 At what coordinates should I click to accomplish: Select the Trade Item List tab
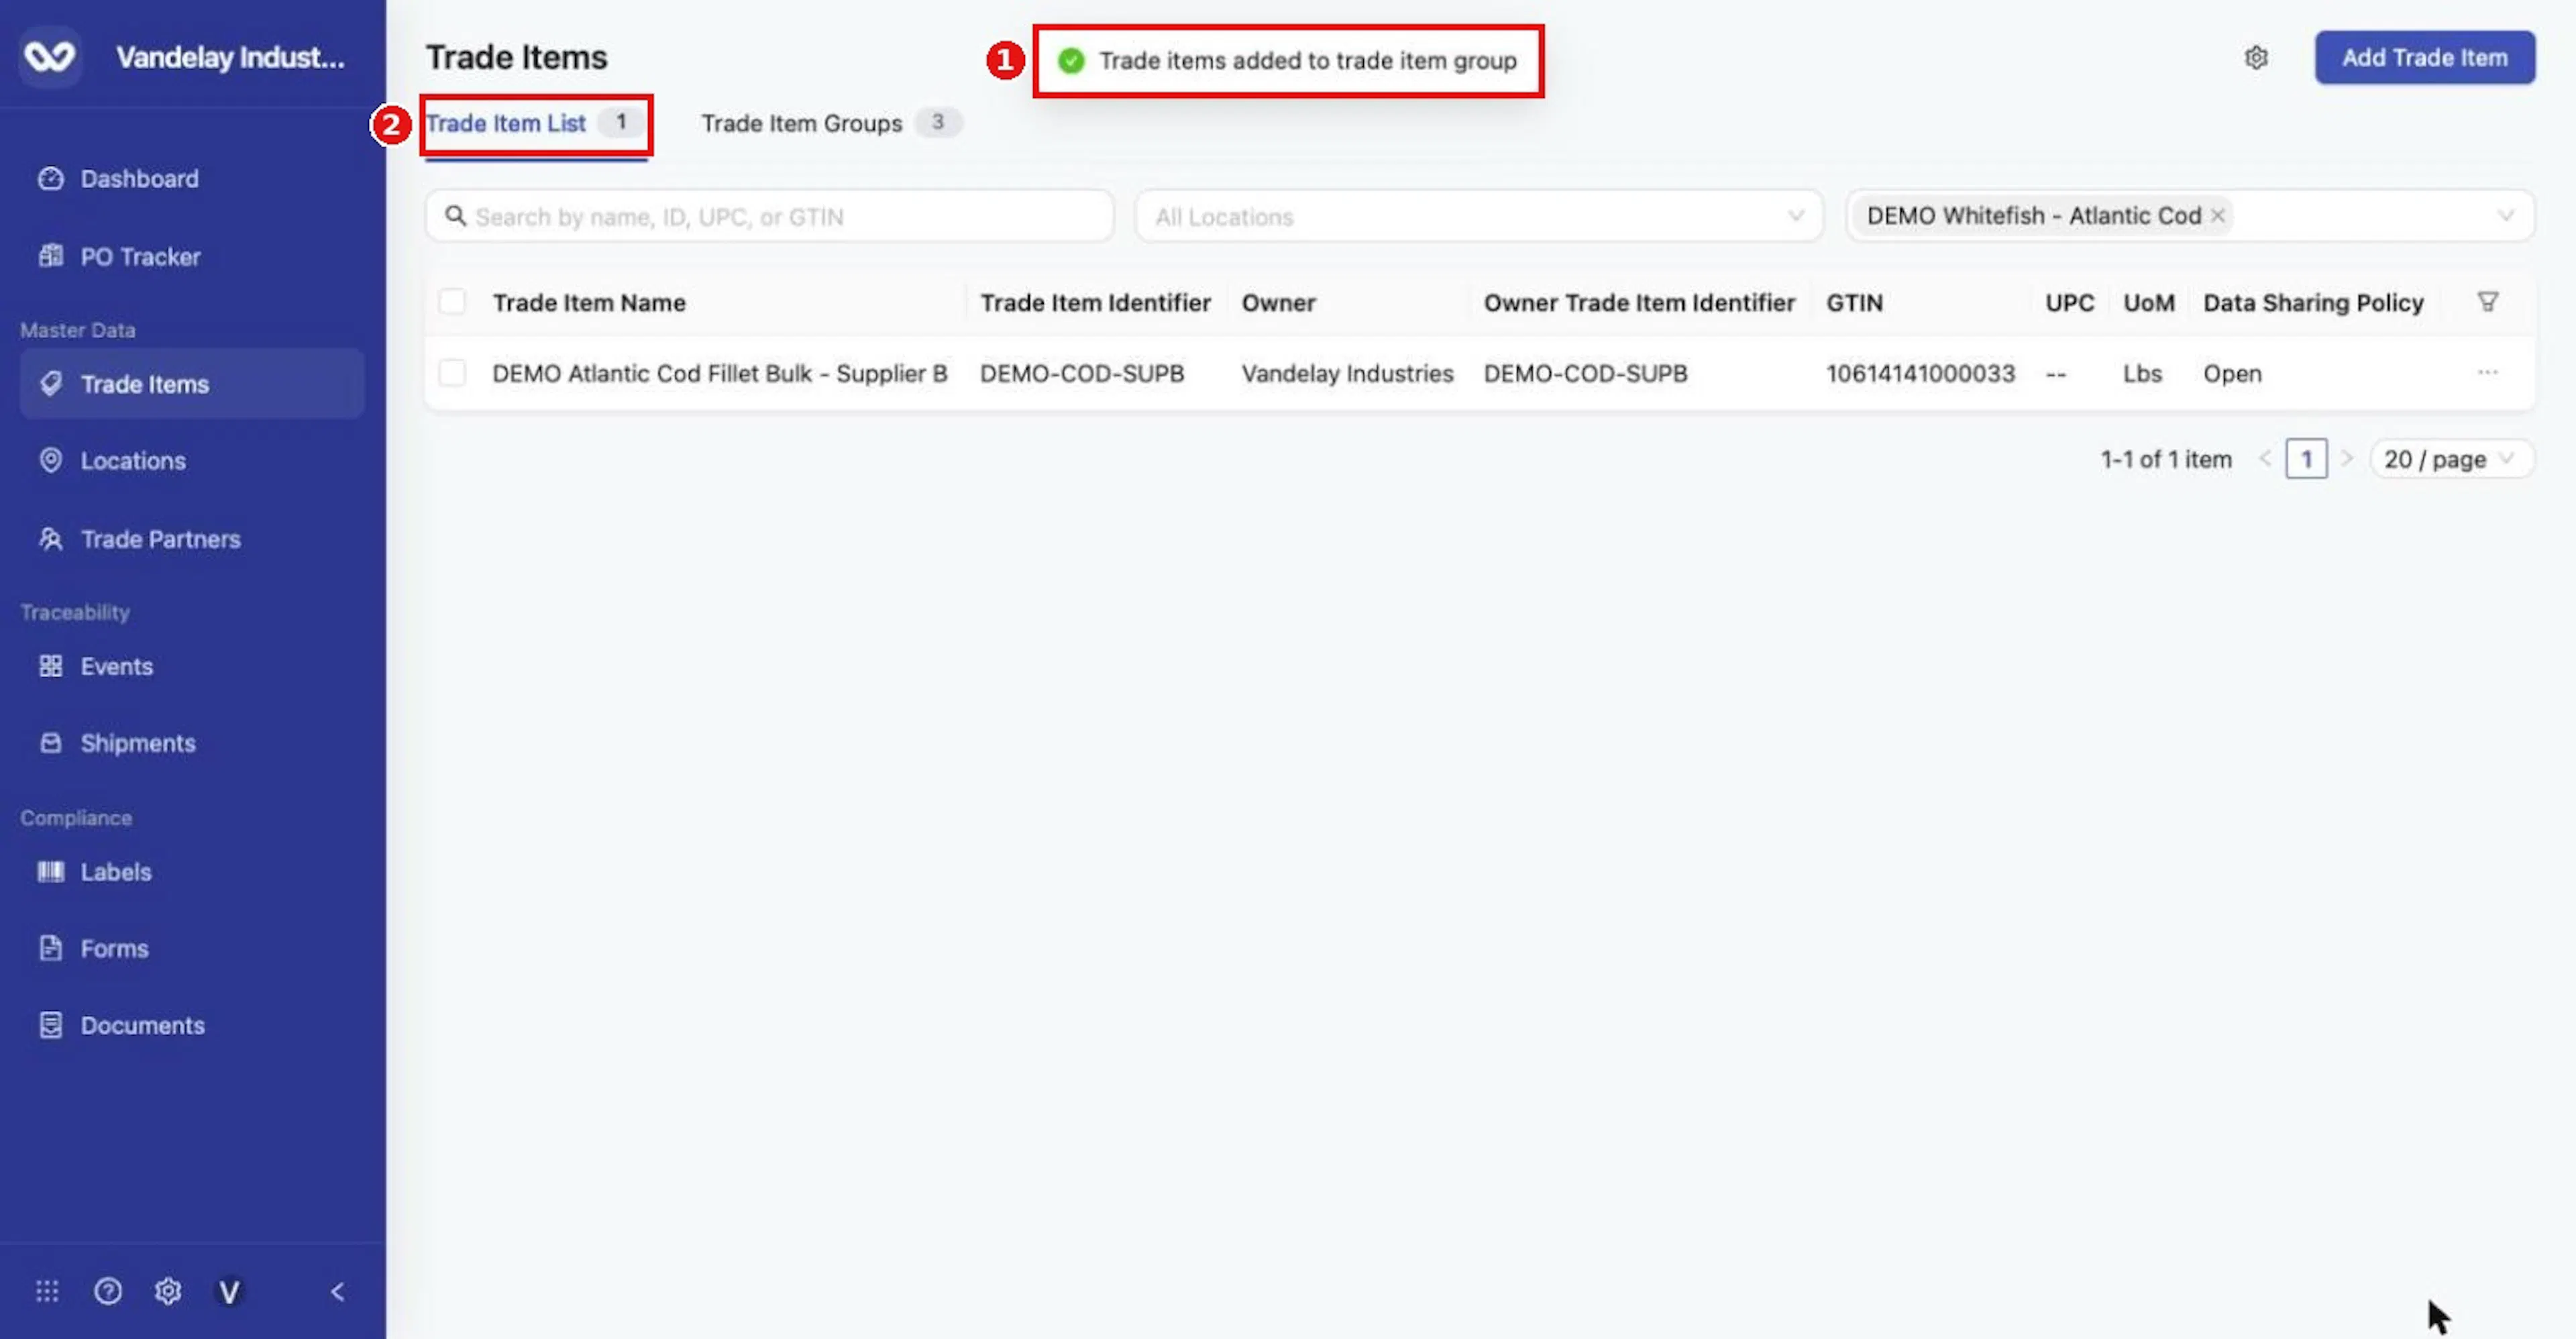[x=535, y=123]
